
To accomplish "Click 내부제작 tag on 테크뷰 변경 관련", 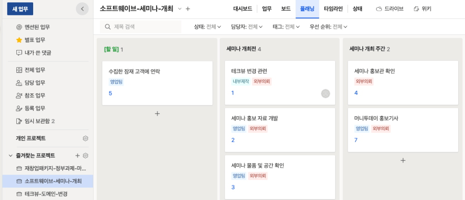I will tap(241, 82).
